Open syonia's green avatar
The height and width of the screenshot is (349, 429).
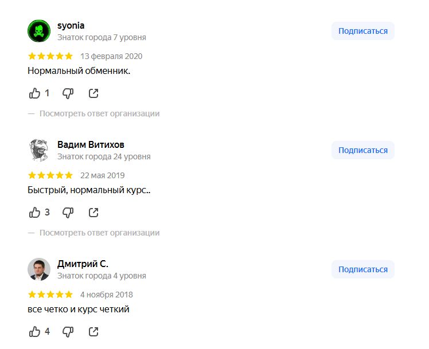point(39,31)
